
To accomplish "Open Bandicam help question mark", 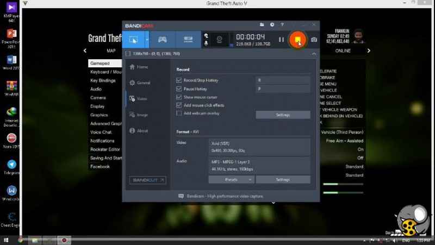I will pyautogui.click(x=282, y=24).
